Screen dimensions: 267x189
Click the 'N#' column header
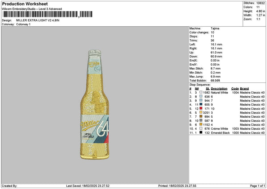point(197,89)
